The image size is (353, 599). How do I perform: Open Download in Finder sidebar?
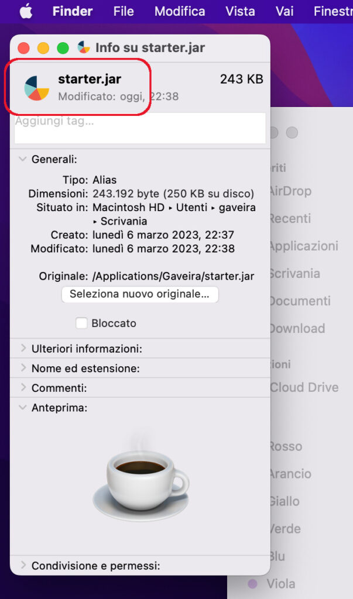[x=297, y=329]
